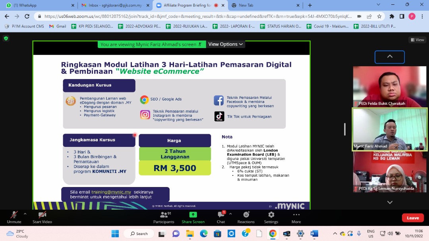Switch to the Inbox Gmail tab

[116, 5]
